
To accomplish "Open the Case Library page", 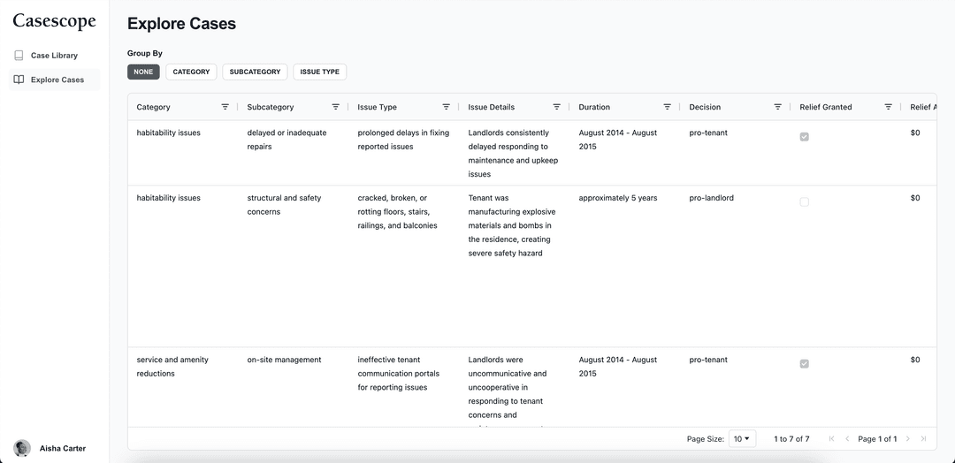I will 54,56.
